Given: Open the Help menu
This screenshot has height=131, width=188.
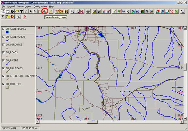Looking at the screenshot, I should [51, 7].
